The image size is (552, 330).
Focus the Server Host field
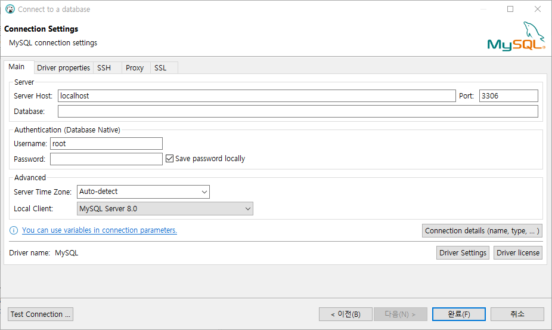(257, 96)
